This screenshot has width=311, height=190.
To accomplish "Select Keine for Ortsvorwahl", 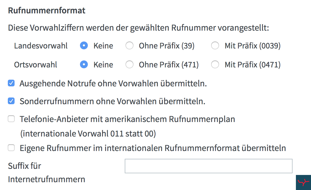I will click(84, 65).
